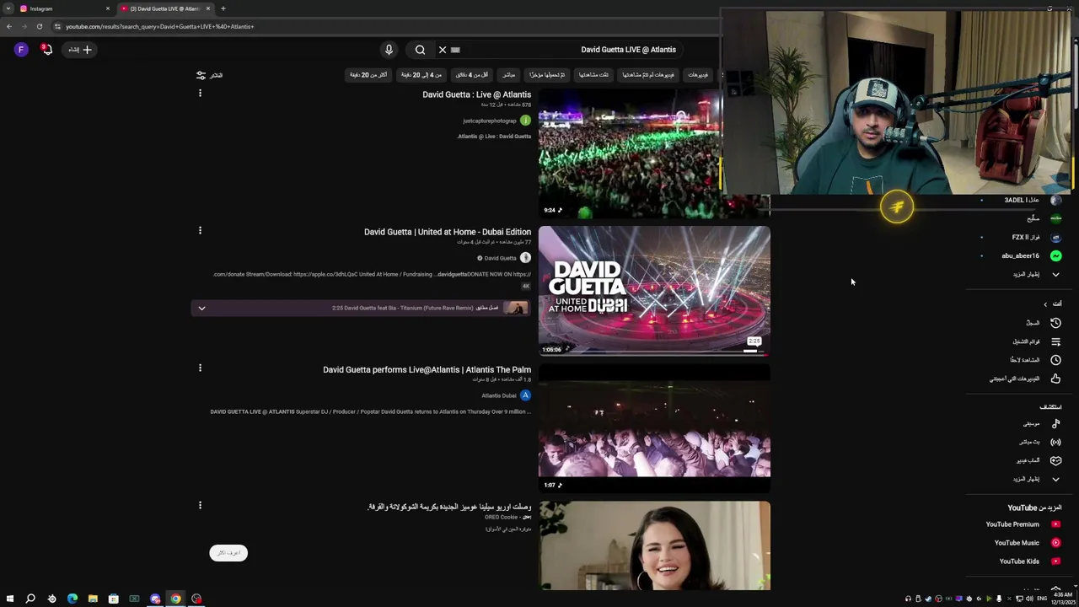Clear the search box with the X

(x=443, y=50)
